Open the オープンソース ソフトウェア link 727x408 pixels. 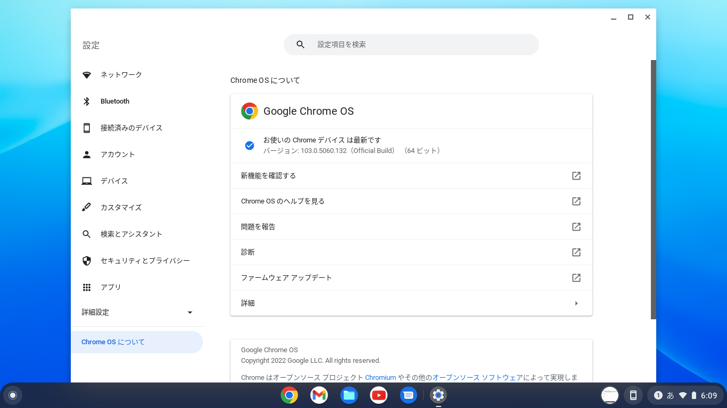[x=478, y=378]
